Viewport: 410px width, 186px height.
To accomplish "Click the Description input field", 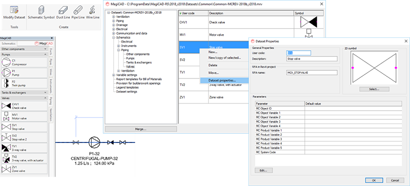I will (312, 59).
